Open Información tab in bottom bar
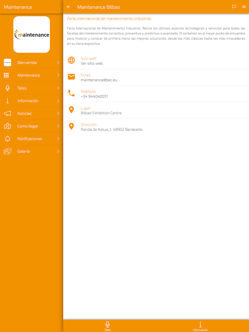This screenshot has height=332, width=249. [200, 326]
